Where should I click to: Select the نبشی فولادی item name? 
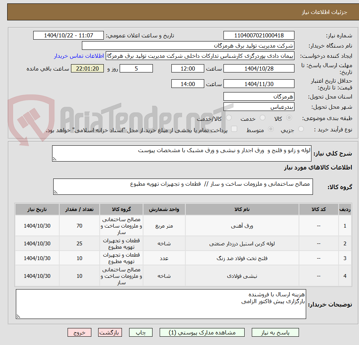point(242,276)
